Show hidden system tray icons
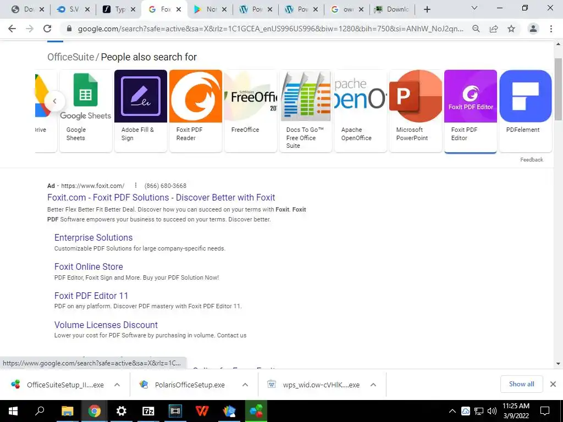The width and height of the screenshot is (563, 422). point(452,411)
